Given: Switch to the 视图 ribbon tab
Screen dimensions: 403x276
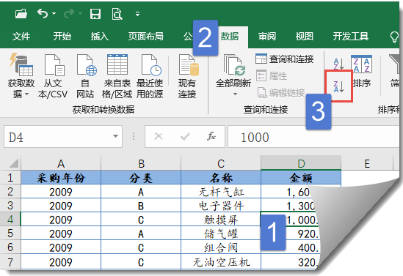Looking at the screenshot, I should coord(305,37).
